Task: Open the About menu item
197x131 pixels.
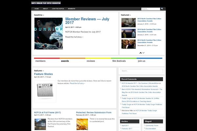Action: point(45,9)
